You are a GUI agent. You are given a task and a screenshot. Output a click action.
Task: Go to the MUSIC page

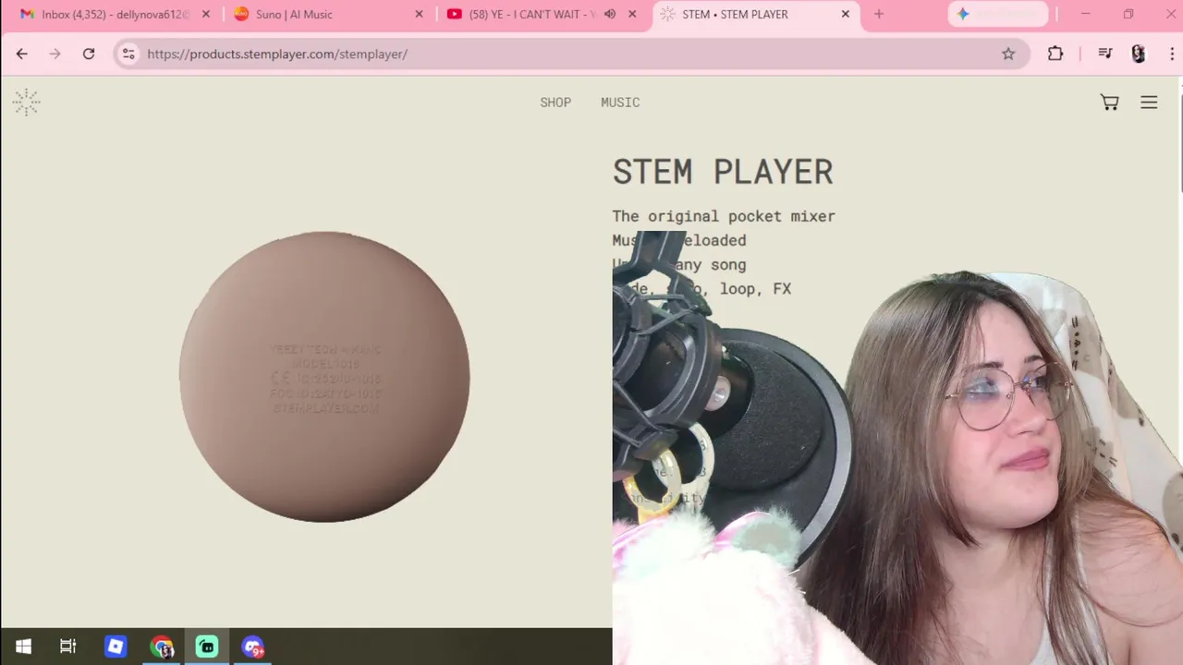(620, 103)
